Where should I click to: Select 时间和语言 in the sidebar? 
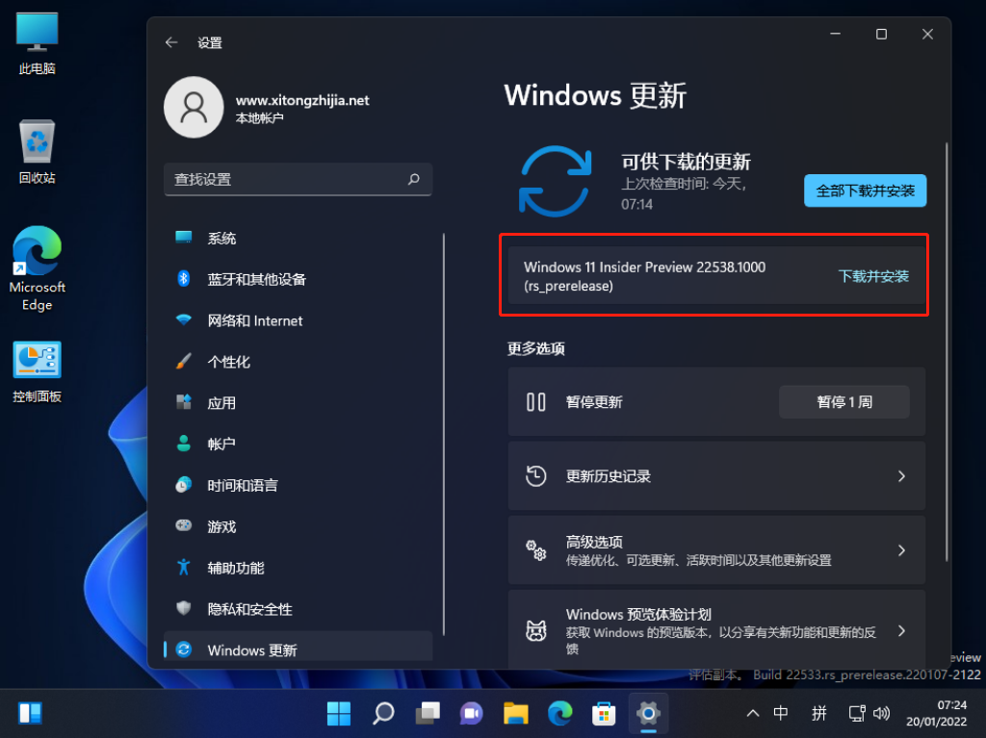point(298,485)
